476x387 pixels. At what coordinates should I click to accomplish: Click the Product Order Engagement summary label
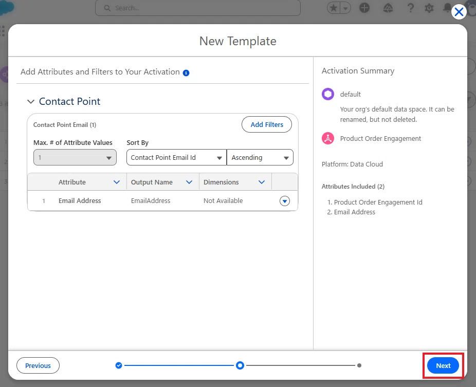[380, 138]
